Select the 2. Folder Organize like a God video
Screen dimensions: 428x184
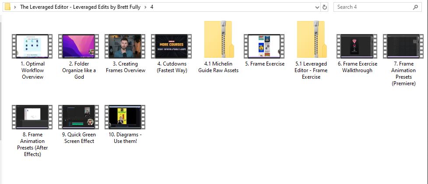tap(79, 46)
